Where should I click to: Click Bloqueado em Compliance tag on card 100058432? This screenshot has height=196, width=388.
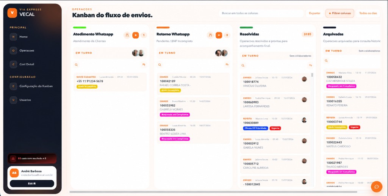341,86
